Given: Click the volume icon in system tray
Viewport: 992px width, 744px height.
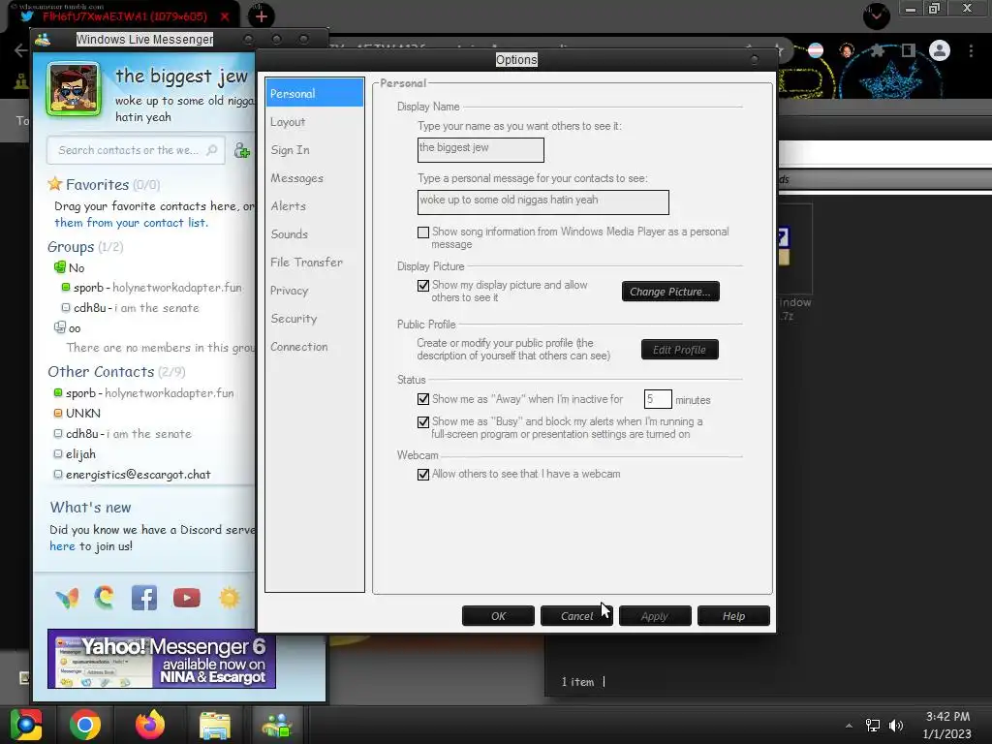Looking at the screenshot, I should click(896, 725).
